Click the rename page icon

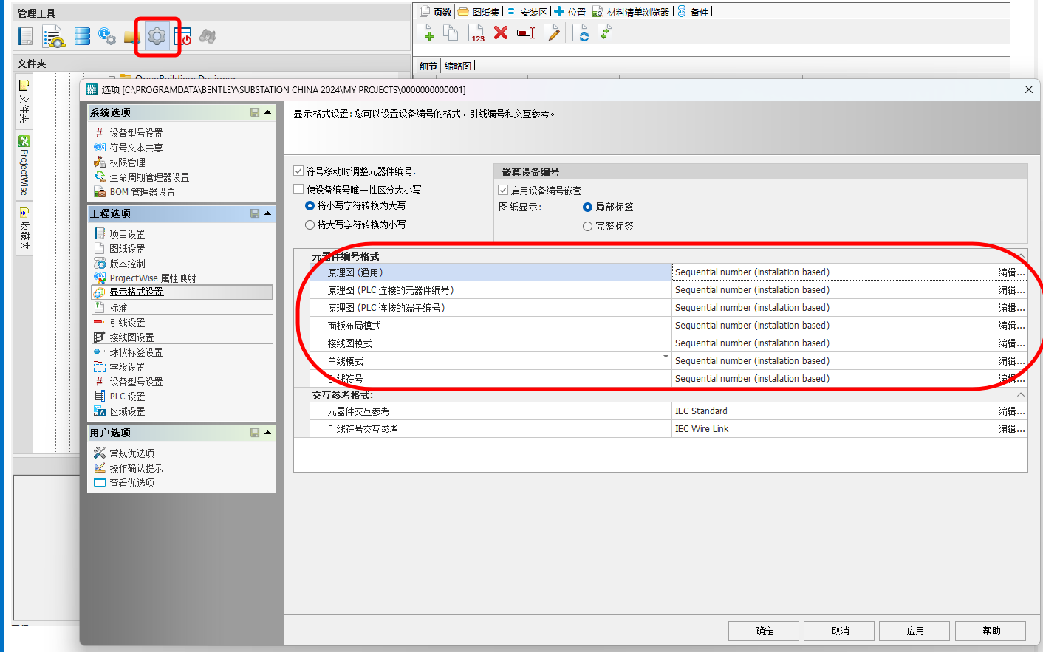(526, 33)
